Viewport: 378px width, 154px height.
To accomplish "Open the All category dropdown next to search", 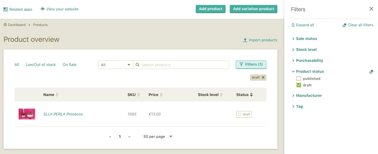I will 116,65.
